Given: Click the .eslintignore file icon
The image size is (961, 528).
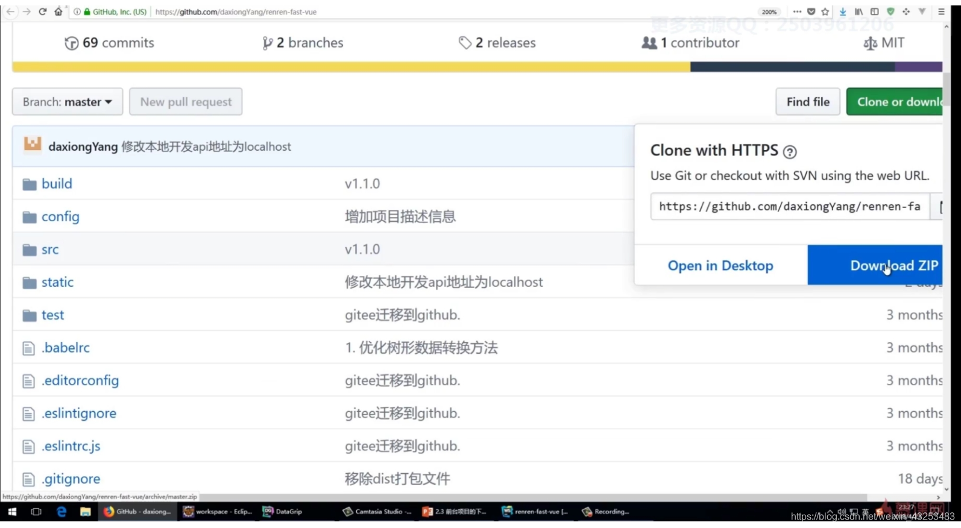Looking at the screenshot, I should click(x=28, y=414).
